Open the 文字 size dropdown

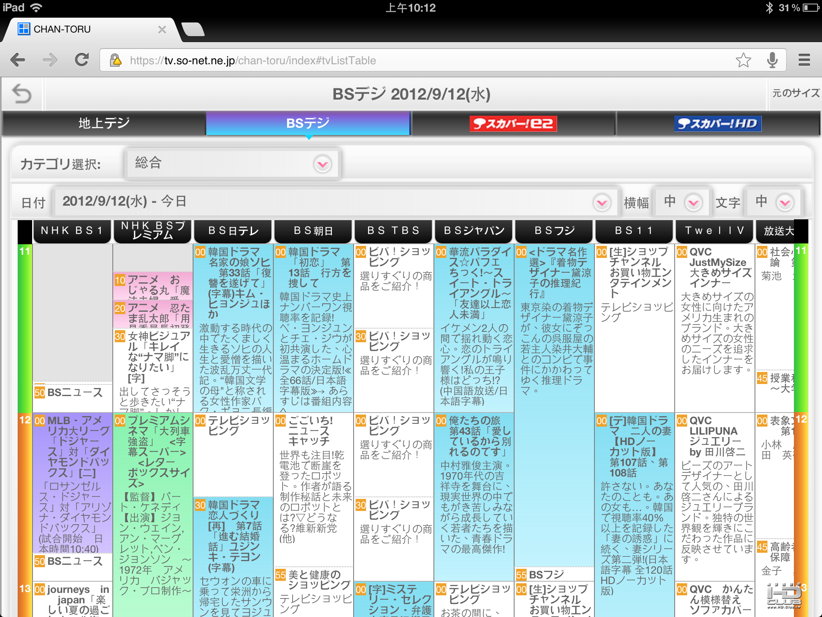[785, 202]
